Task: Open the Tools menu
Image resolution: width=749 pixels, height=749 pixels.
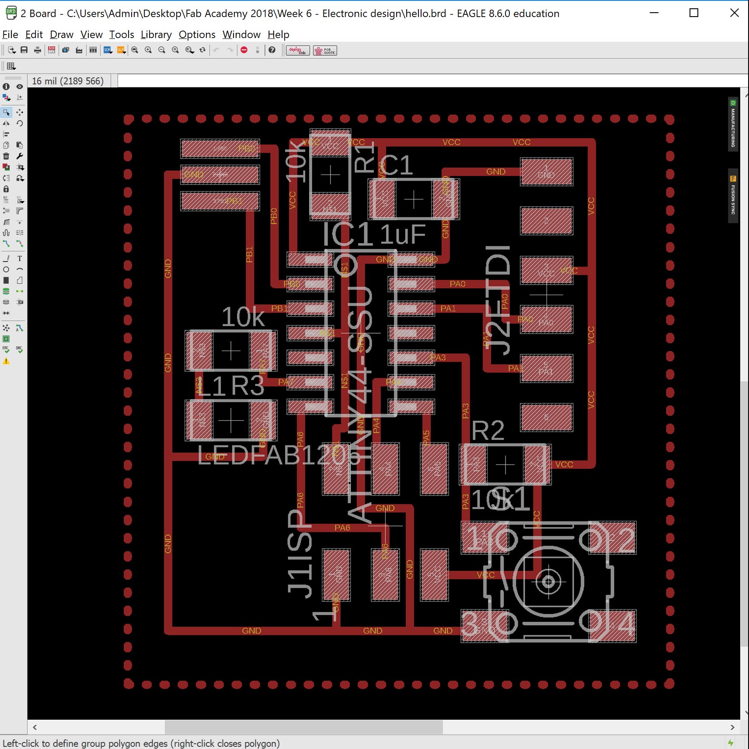Action: coord(122,35)
